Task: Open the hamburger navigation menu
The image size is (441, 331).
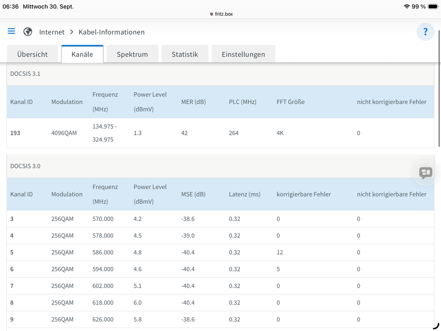Action: click(11, 31)
